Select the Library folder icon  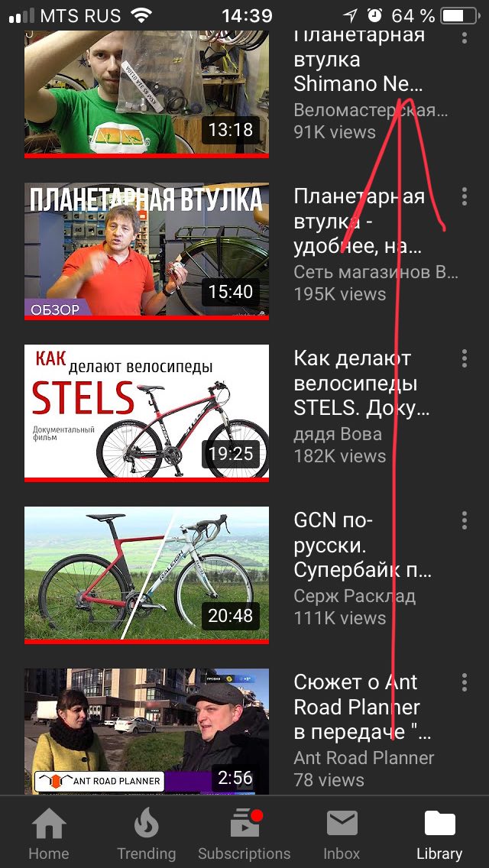[439, 823]
